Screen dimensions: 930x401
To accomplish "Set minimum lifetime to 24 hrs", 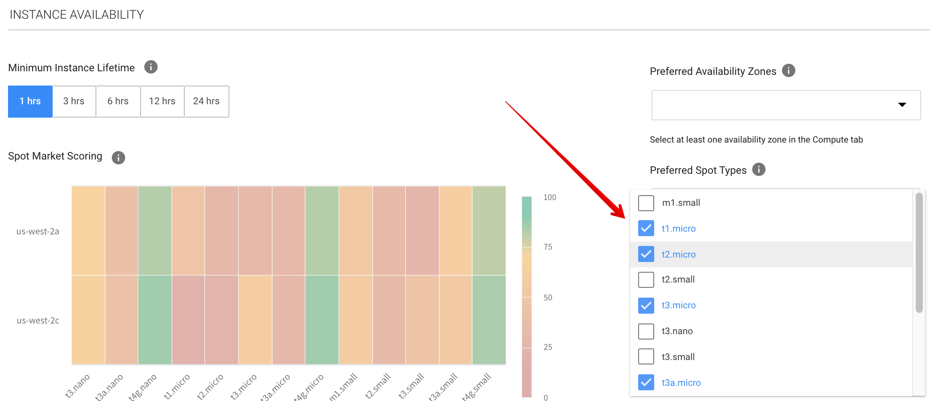I will pos(206,102).
